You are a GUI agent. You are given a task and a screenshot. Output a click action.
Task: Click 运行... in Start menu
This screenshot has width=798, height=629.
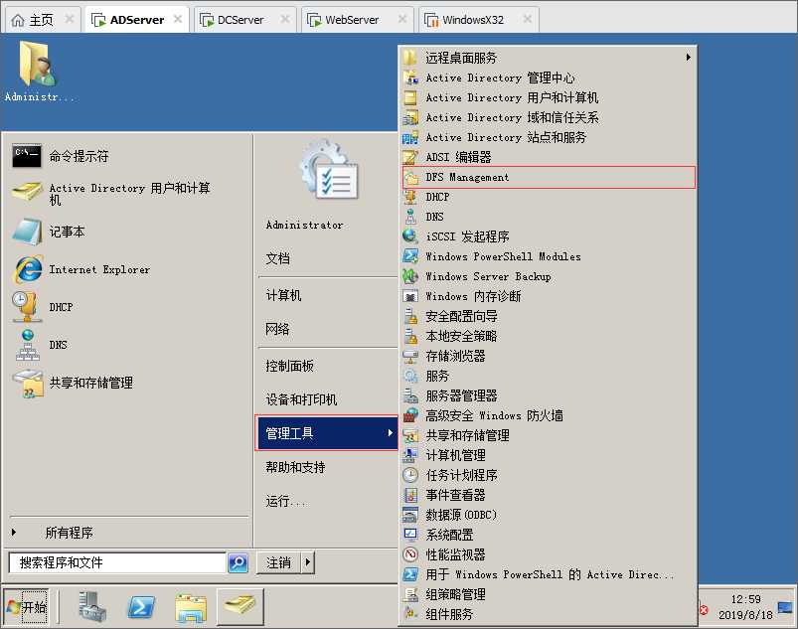click(x=285, y=501)
